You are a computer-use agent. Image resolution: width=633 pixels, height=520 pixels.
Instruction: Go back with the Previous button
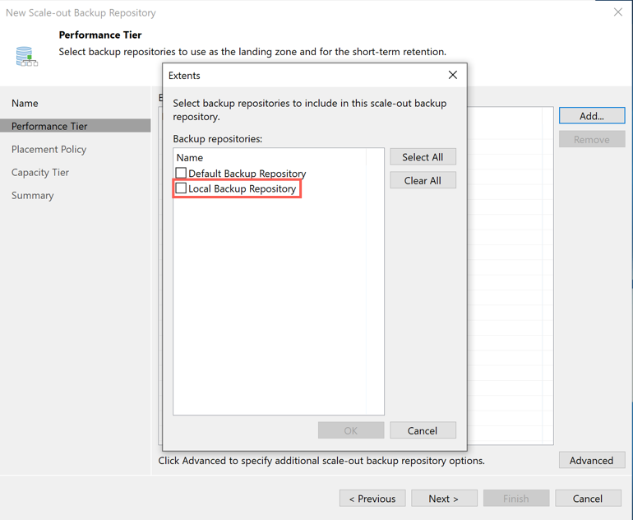click(372, 499)
